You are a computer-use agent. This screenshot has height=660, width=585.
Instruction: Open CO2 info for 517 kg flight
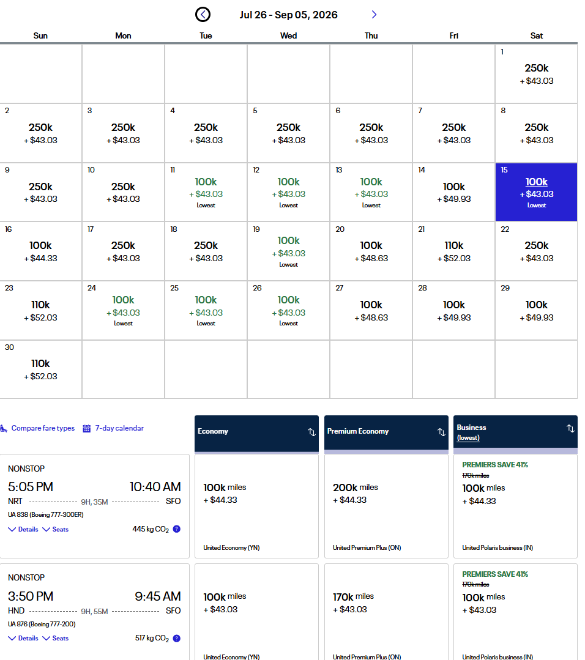(177, 638)
